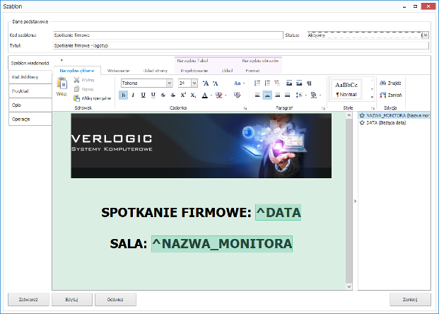Toggle underline formatting

click(x=143, y=95)
